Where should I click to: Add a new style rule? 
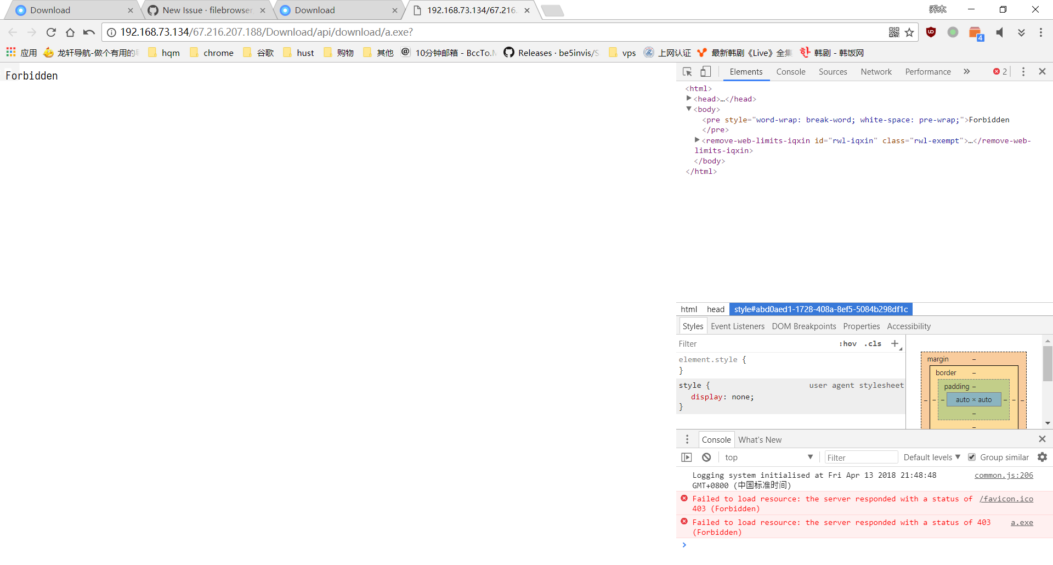[895, 343]
